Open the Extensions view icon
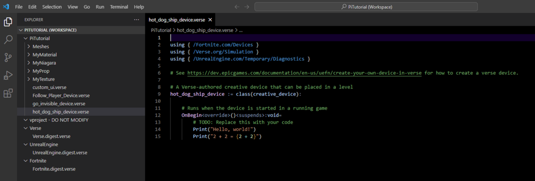 8,93
